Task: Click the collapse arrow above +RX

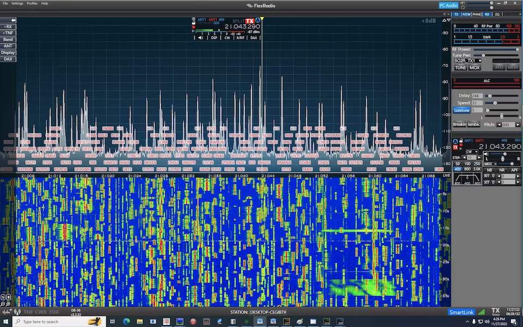Action: pos(13,20)
